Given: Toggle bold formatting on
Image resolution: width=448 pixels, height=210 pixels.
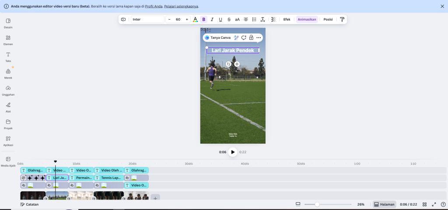Looking at the screenshot, I should (x=204, y=19).
